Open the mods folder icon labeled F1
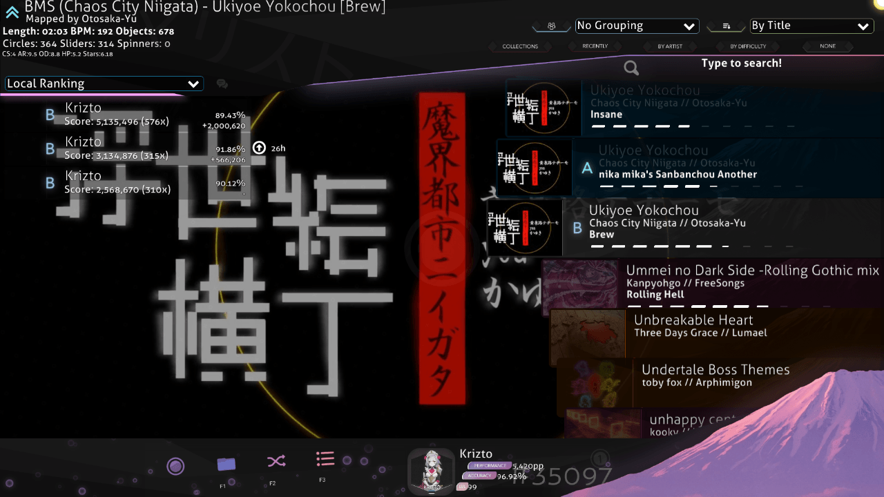 pos(226,465)
